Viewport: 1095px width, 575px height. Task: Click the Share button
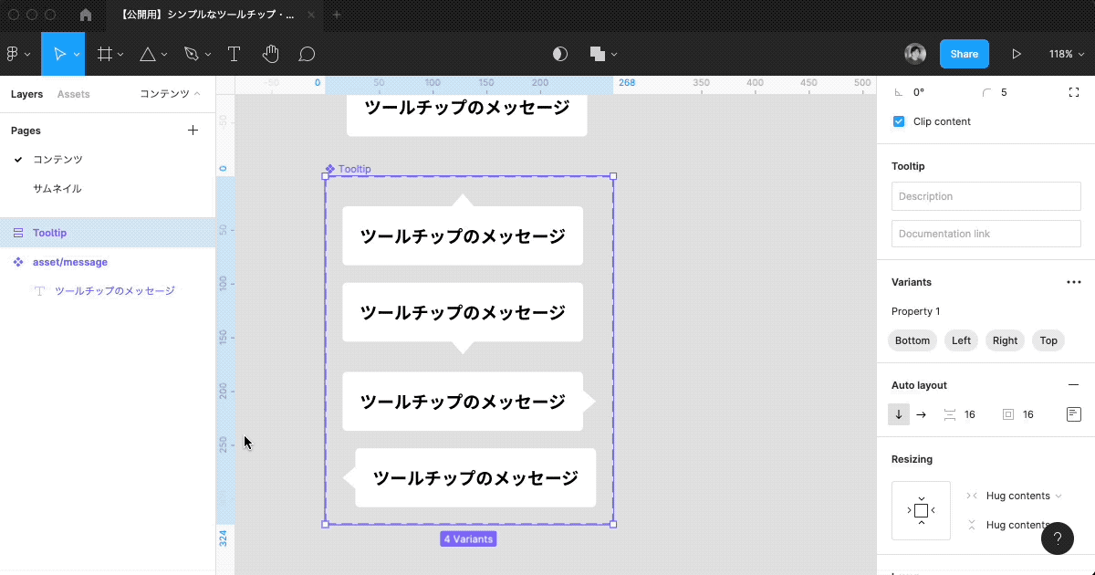[x=964, y=53]
